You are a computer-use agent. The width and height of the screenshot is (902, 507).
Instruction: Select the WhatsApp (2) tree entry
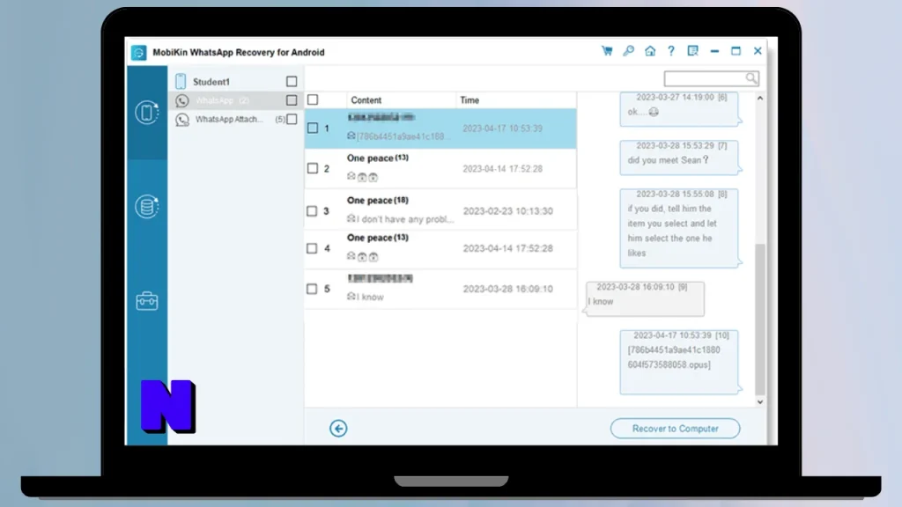[222, 100]
